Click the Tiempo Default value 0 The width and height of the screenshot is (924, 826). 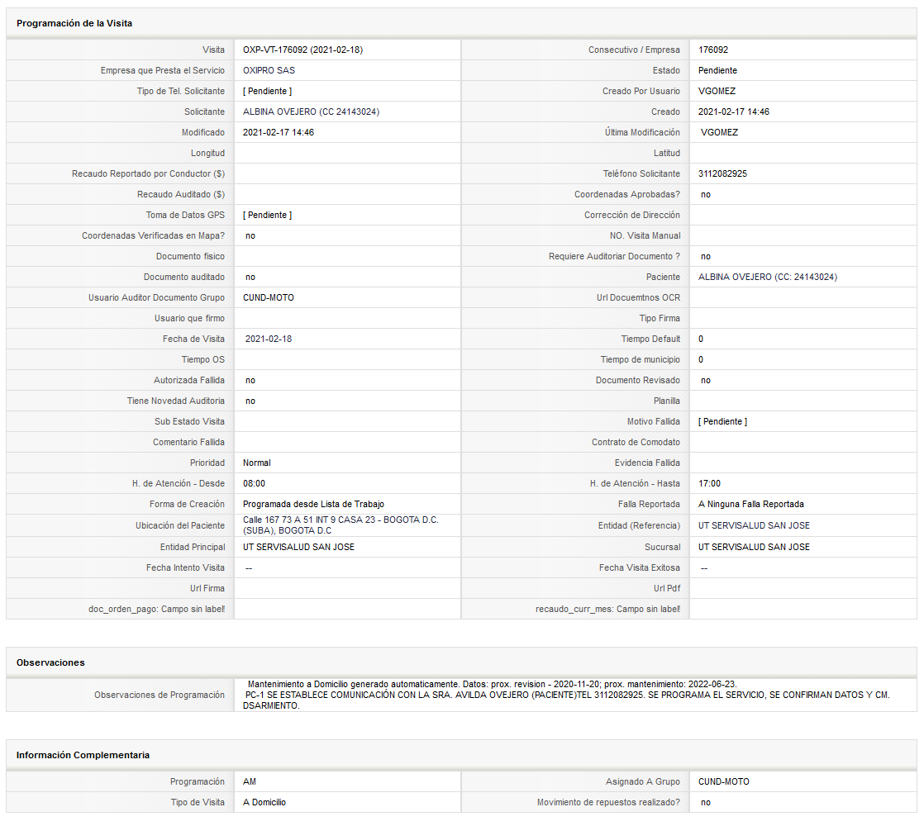click(x=701, y=339)
